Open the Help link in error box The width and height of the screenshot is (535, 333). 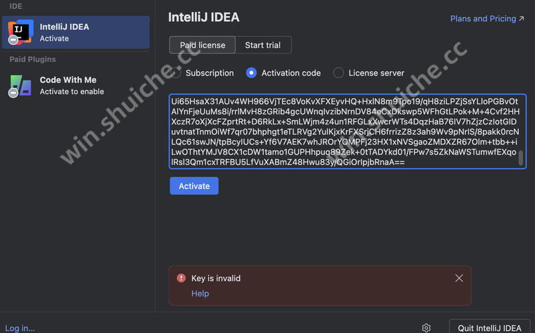pyautogui.click(x=200, y=294)
